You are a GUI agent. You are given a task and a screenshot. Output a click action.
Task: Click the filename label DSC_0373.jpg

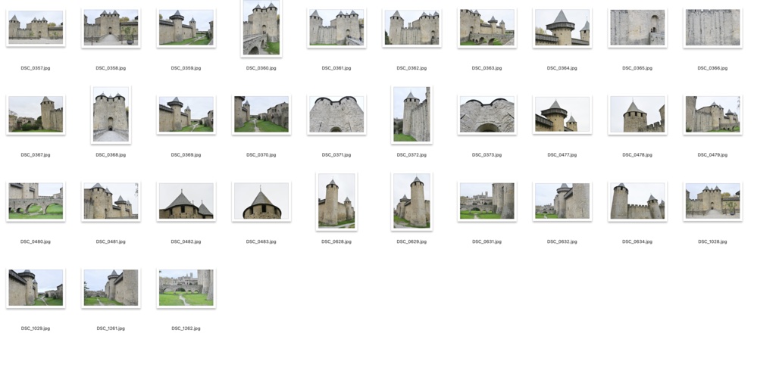(487, 154)
